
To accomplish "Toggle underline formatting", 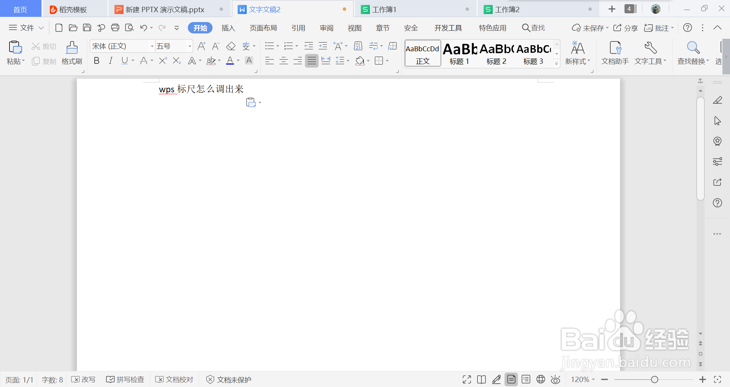I will [125, 60].
